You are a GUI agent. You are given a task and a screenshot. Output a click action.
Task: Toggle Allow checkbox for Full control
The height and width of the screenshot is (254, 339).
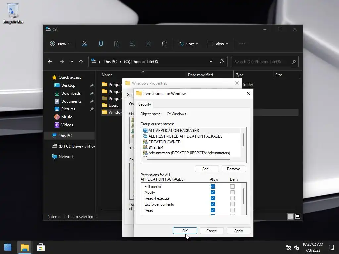[x=213, y=187]
